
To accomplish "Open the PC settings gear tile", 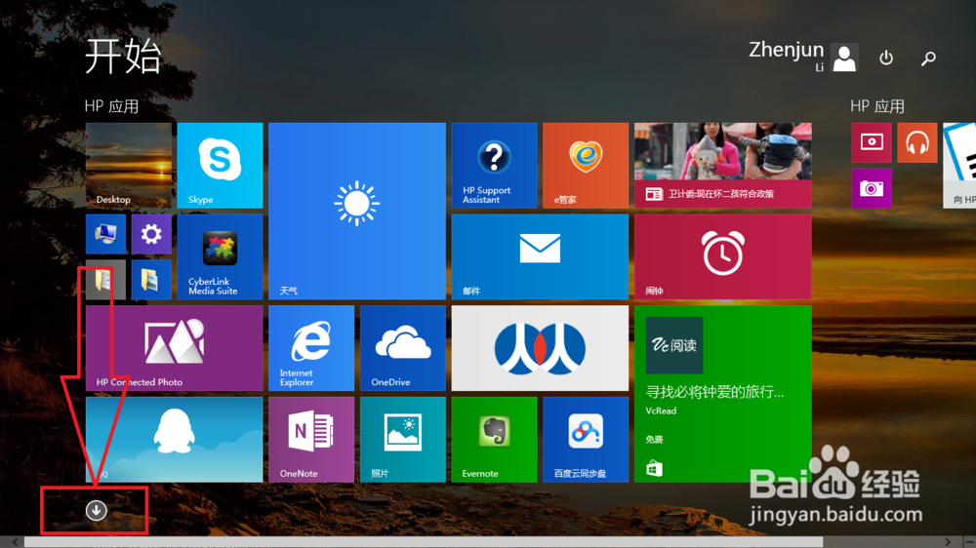I will [151, 234].
